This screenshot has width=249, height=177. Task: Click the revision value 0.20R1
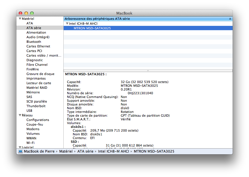[x=126, y=89]
